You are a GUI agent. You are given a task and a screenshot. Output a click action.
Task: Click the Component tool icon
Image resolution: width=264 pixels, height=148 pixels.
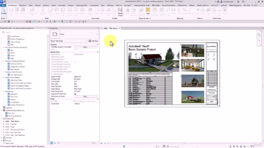coord(32,10)
